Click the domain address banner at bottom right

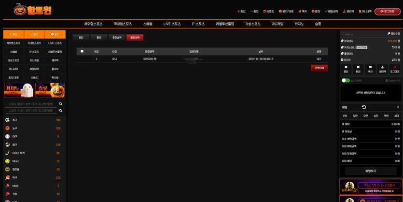coord(371,187)
